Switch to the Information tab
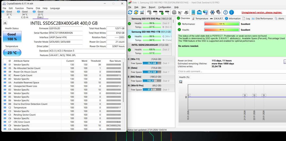Screen dimensions: 286x141 tap(233, 18)
